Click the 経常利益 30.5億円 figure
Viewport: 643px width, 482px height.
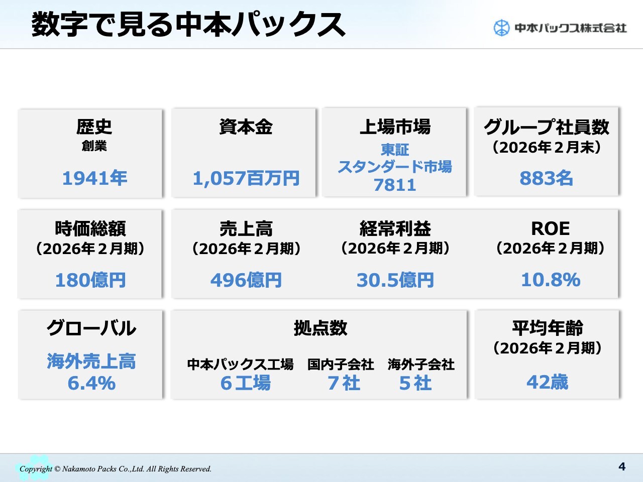(395, 280)
